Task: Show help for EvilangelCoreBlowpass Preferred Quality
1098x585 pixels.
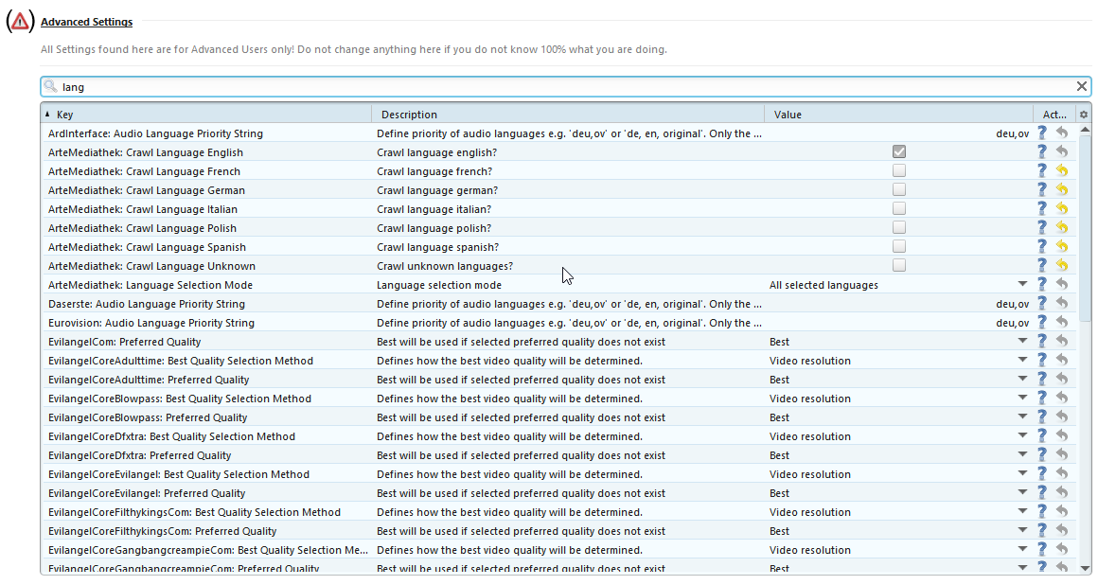Action: (x=1041, y=417)
